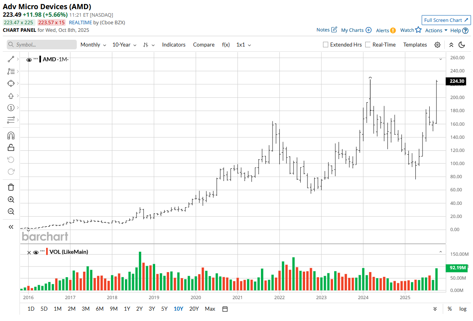Open AMD series more options dots
Viewport: 473px width, 321px height.
tap(35, 58)
